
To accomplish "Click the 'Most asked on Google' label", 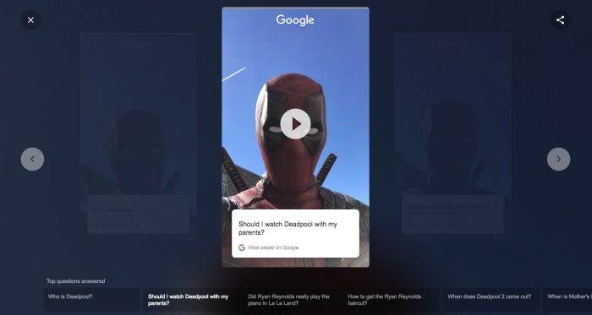I will 273,247.
